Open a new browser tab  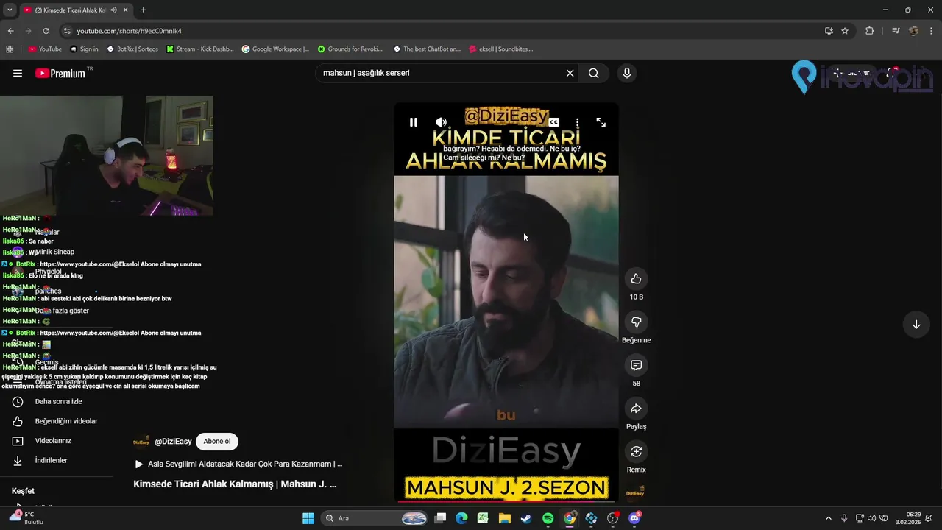click(x=143, y=10)
